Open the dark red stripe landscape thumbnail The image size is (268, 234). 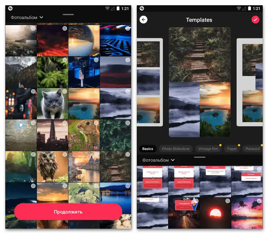(x=115, y=72)
